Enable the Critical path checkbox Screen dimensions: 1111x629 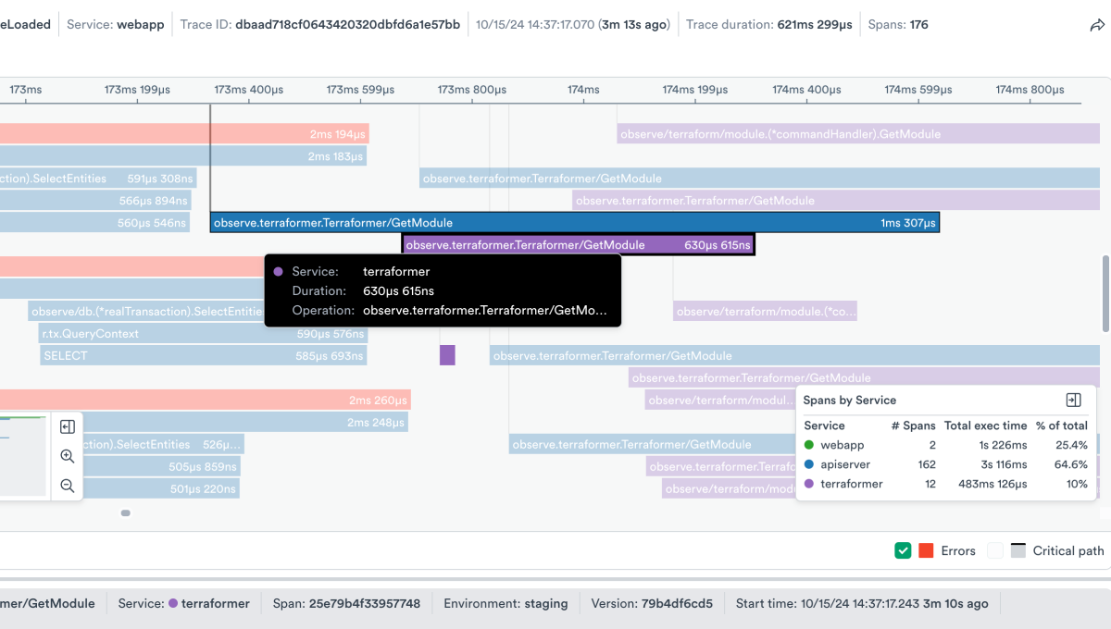pos(995,550)
